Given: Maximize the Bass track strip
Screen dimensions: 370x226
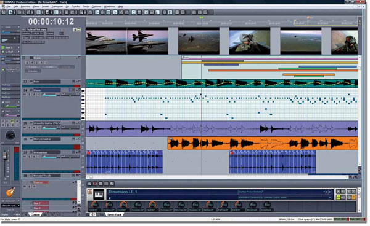Looking at the screenshot, I should coord(80,81).
